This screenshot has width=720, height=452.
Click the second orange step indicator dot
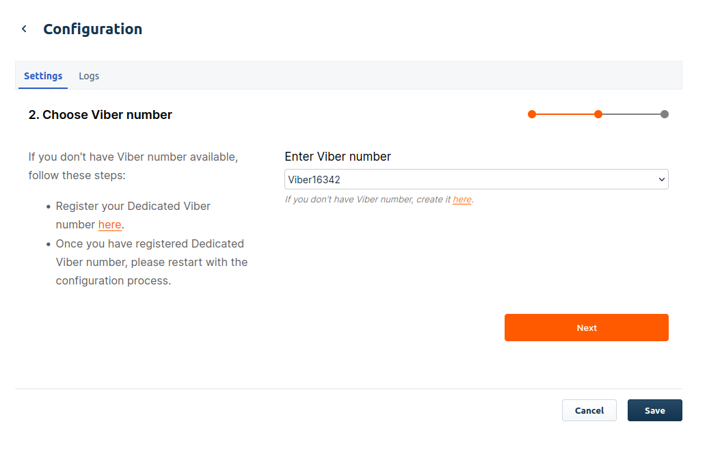tap(598, 114)
